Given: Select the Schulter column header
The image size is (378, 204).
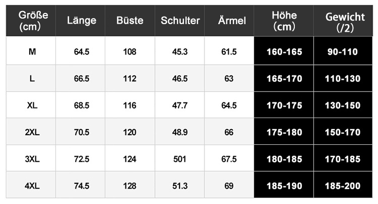Looking at the screenshot, I should click(x=179, y=21).
